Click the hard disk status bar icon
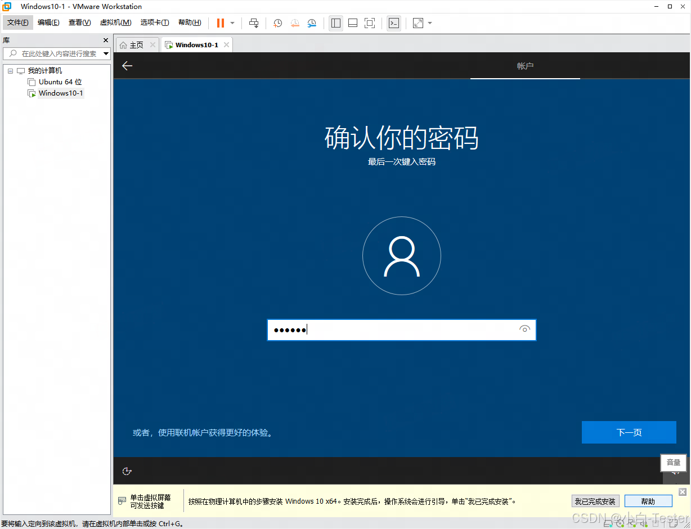The image size is (691, 529). 608,524
